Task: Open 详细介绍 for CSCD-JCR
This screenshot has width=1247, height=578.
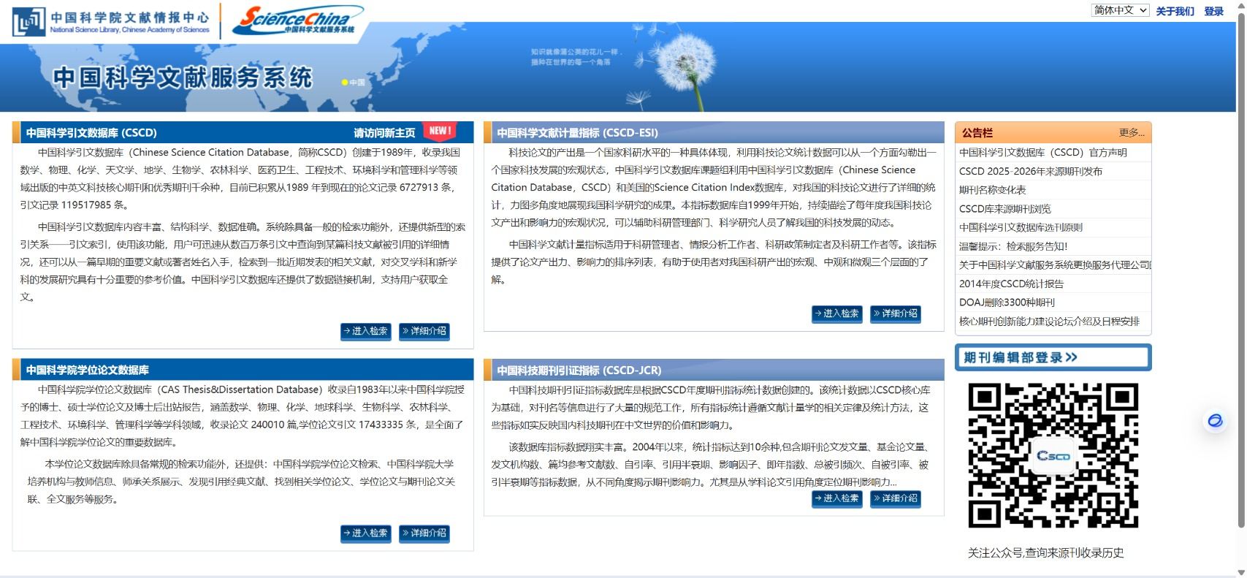Action: tap(896, 498)
